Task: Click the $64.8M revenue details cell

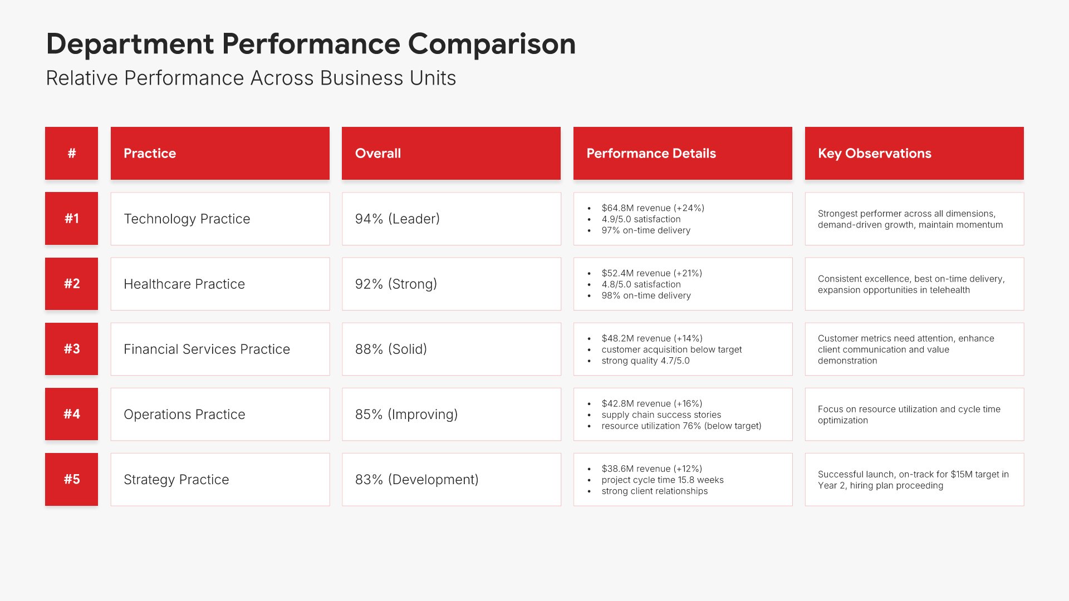Action: pyautogui.click(x=683, y=219)
